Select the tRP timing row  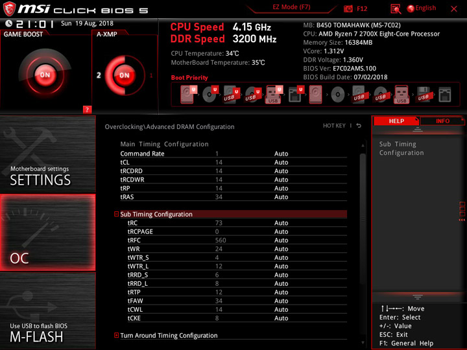233,188
